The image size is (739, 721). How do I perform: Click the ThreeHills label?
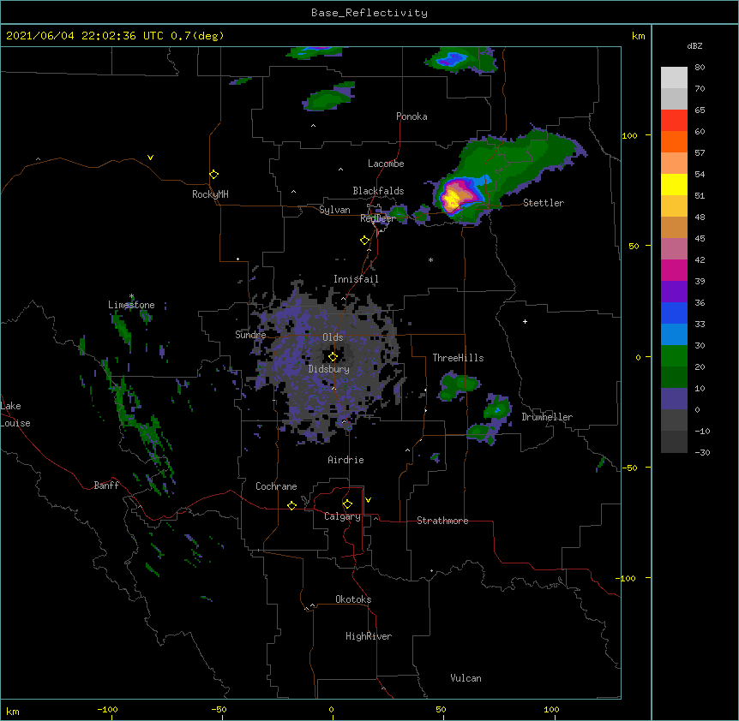point(458,358)
